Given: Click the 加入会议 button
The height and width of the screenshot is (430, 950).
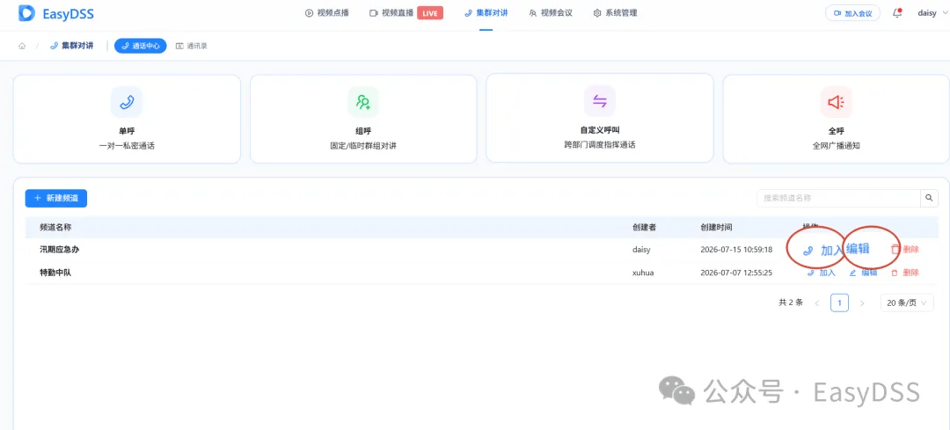Looking at the screenshot, I should (x=852, y=12).
